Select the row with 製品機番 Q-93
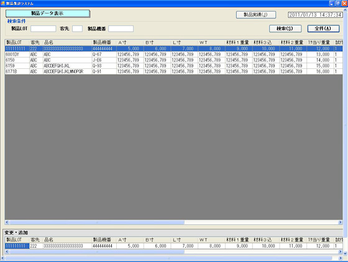Screen dimensions: 348x262 click(x=173, y=66)
